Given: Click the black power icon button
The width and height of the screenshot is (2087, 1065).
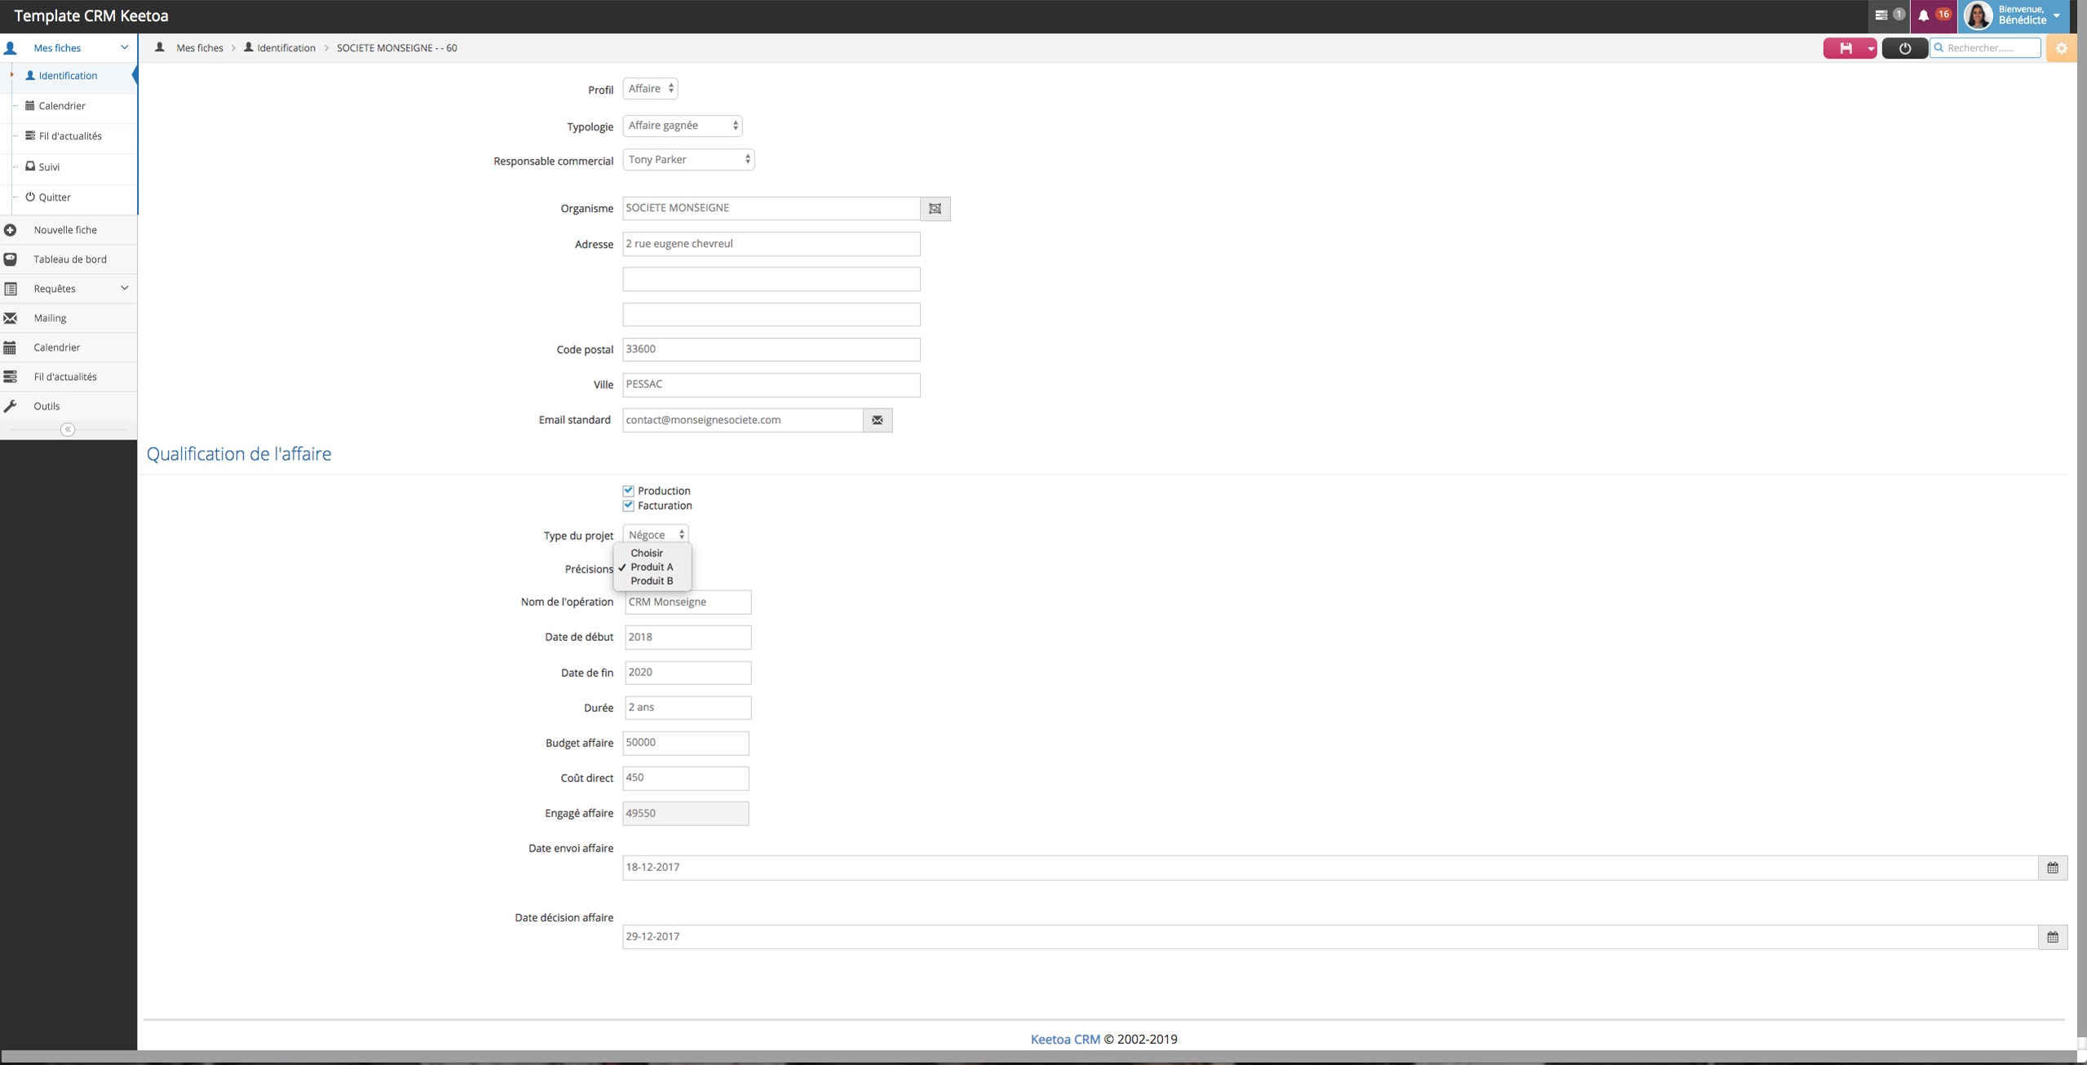Looking at the screenshot, I should coord(1904,48).
